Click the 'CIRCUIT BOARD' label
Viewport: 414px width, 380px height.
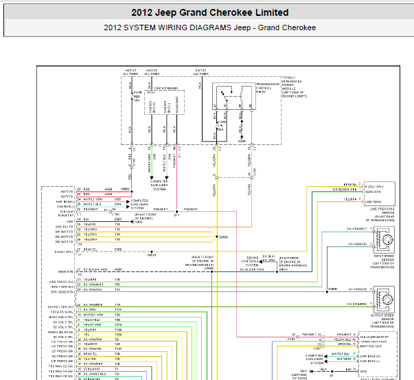click(166, 88)
